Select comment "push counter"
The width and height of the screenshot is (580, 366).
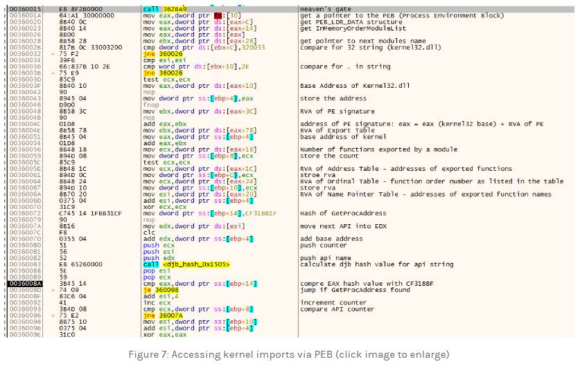[324, 245]
